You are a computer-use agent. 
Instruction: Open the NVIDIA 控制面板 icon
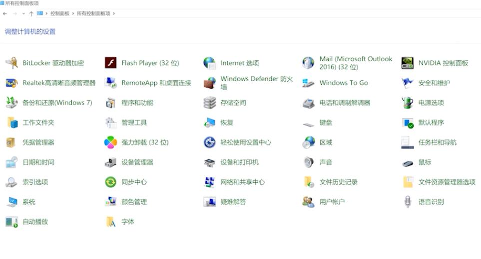click(408, 63)
